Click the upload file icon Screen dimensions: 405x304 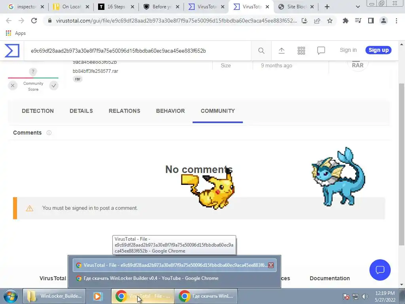tap(281, 51)
